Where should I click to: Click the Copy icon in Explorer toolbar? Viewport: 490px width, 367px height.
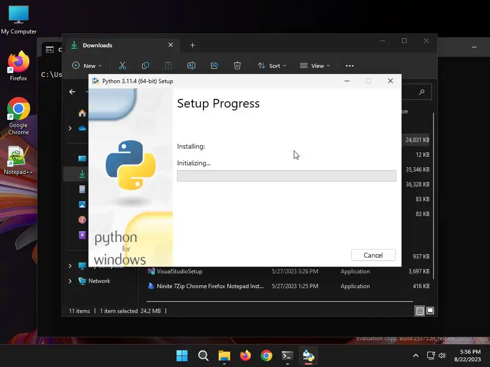(x=145, y=65)
